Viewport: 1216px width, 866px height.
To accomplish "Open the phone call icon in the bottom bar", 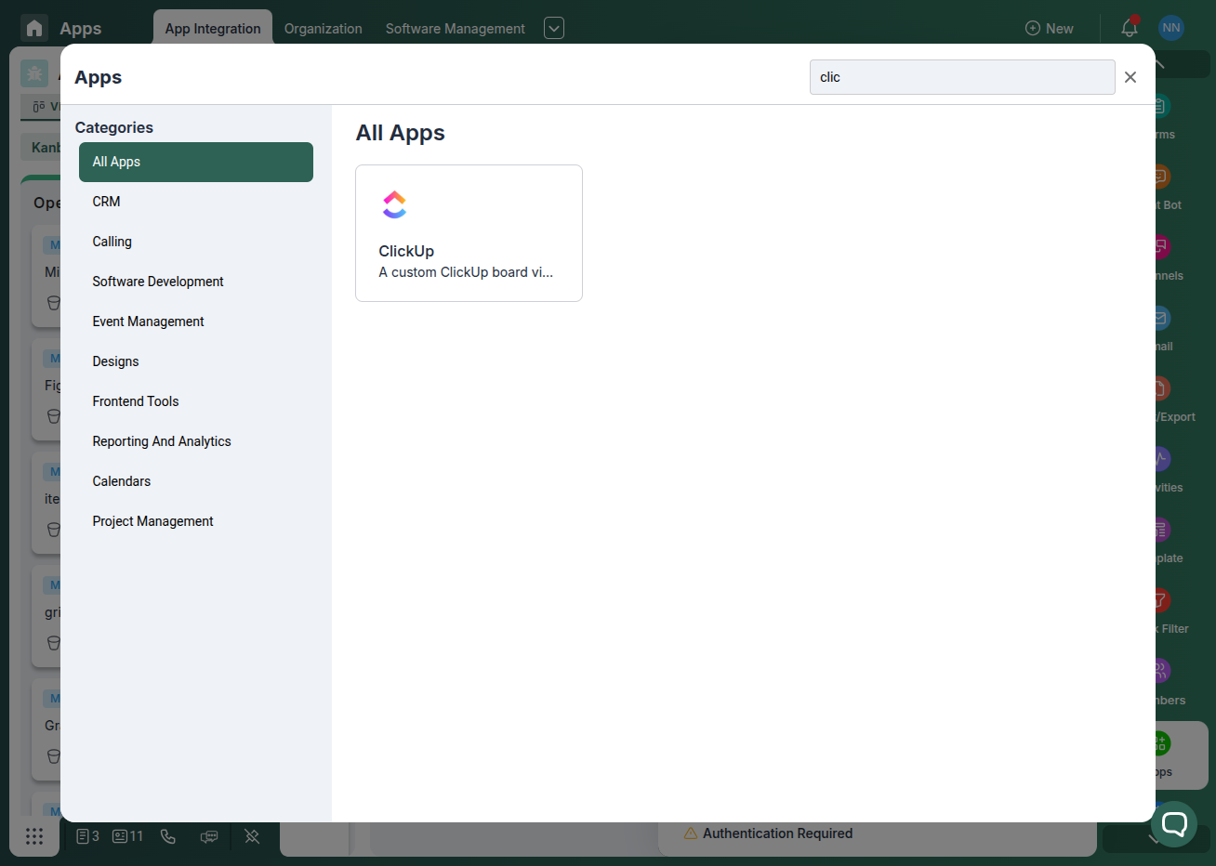I will click(168, 836).
